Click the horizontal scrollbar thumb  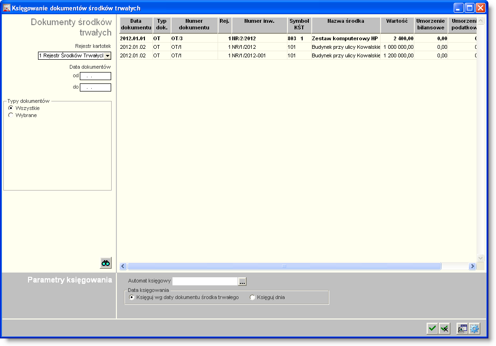pos(284,266)
